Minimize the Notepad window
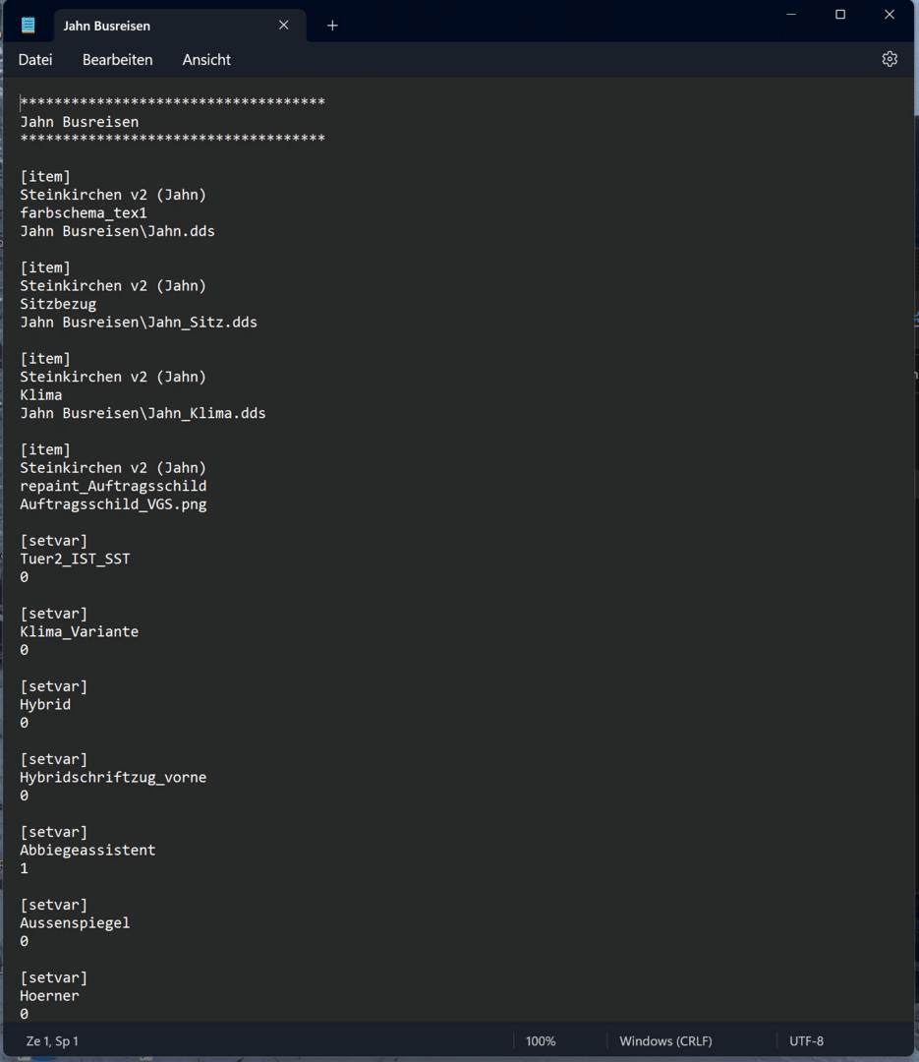The image size is (919, 1062). [x=791, y=15]
